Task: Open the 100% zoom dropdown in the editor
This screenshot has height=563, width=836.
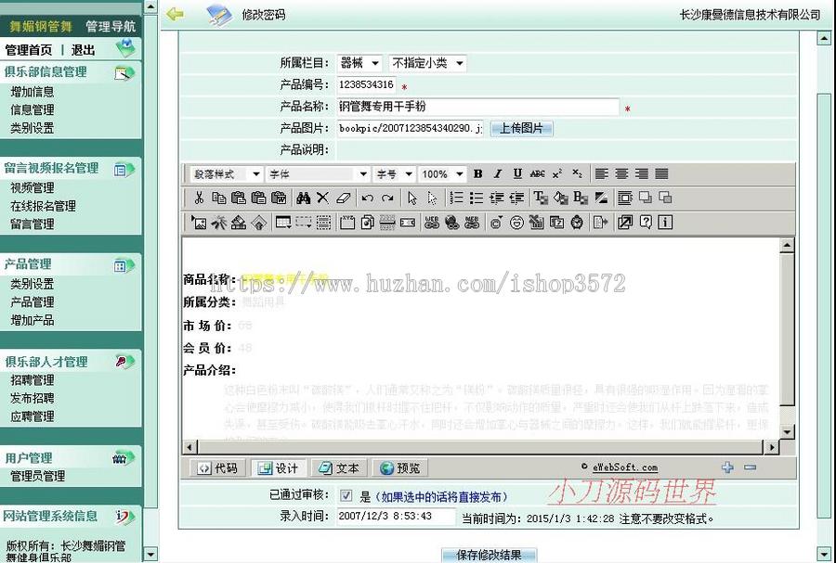Action: 442,173
